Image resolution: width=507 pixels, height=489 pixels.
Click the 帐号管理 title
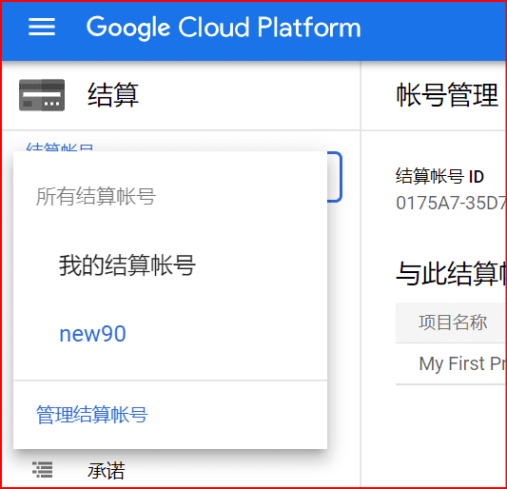pyautogui.click(x=447, y=95)
